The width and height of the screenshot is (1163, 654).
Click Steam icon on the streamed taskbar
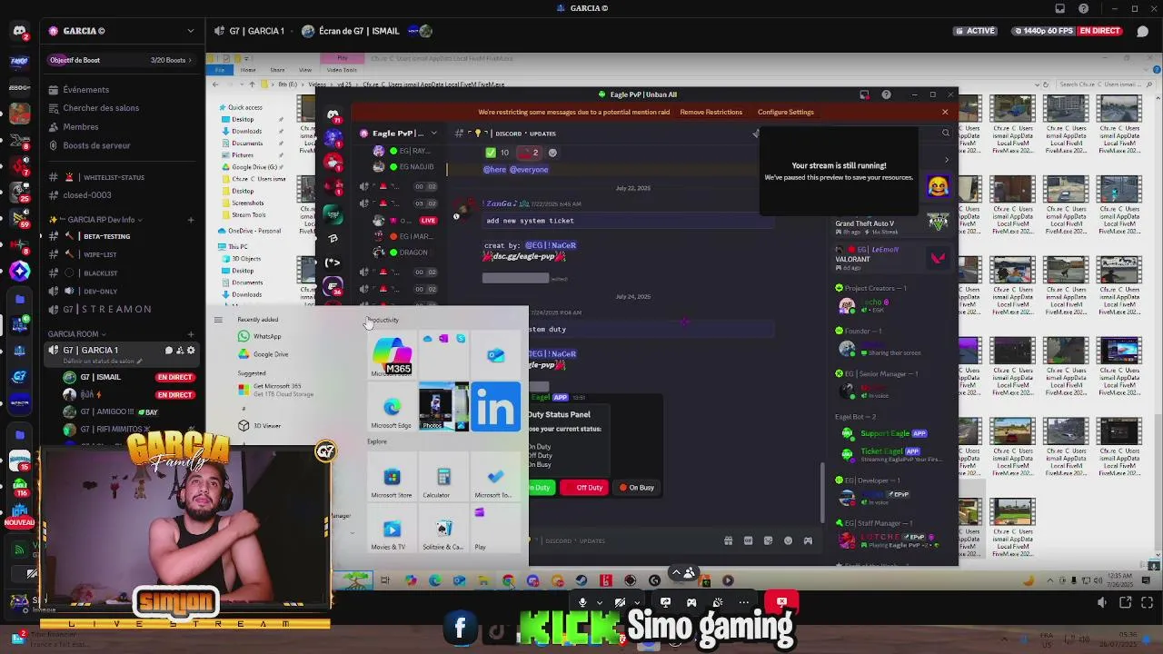(581, 581)
